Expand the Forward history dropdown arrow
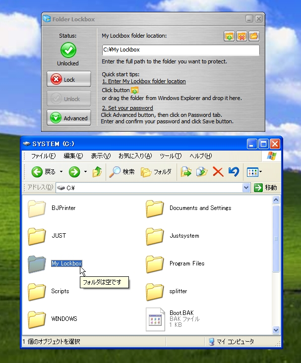Image resolution: width=301 pixels, height=363 pixels. coord(86,172)
